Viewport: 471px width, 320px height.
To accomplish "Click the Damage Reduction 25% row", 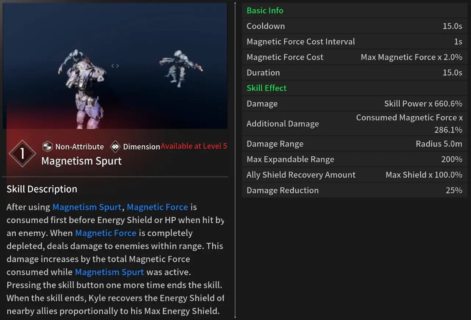I will click(x=353, y=190).
